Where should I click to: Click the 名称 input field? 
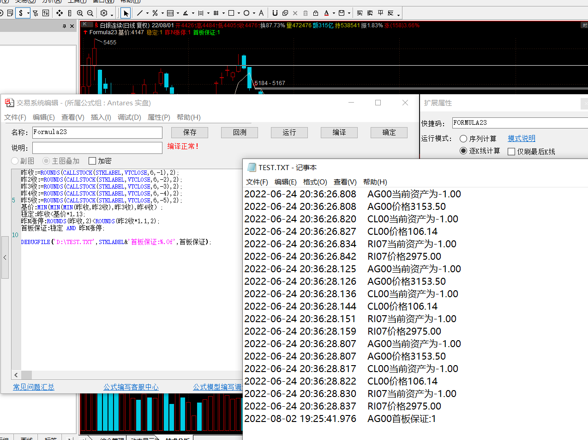point(97,133)
